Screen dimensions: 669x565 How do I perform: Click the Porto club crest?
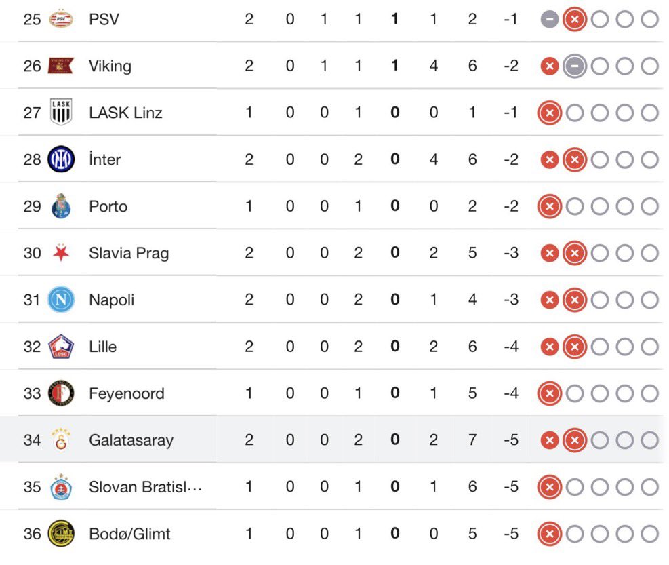[x=61, y=206]
